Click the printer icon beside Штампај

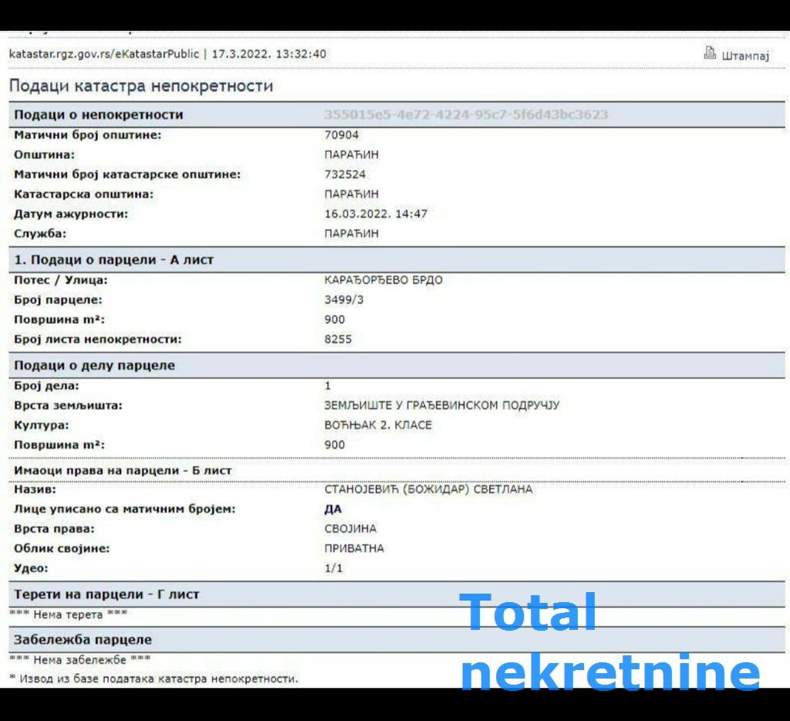point(710,52)
